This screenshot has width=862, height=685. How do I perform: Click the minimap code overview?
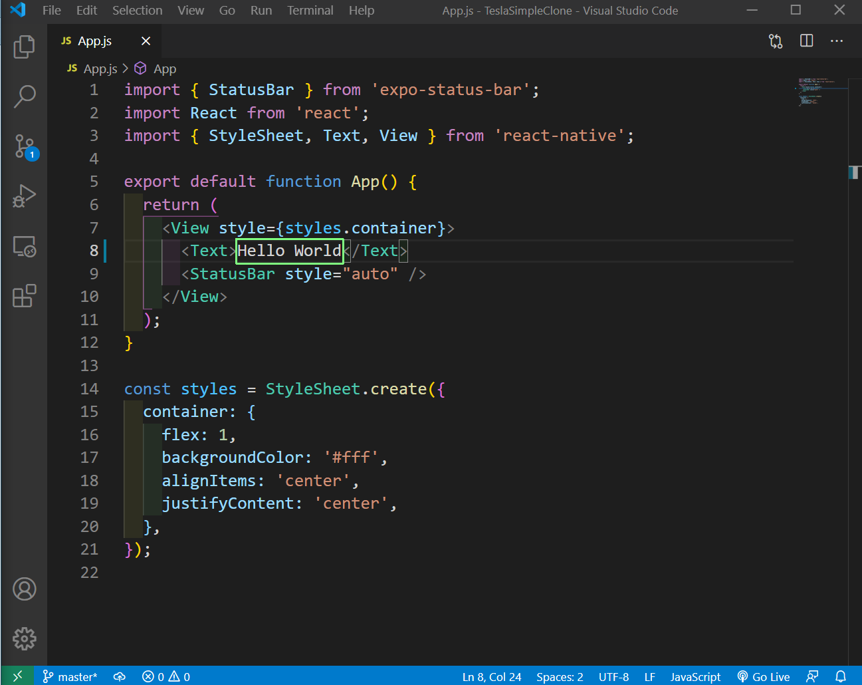[821, 92]
